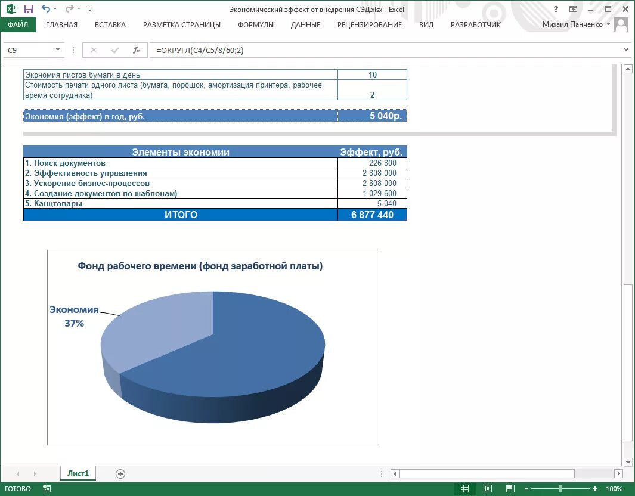Viewport: 635px width, 496px height.
Task: Open the ДАННЫЕ ribbon tab
Action: (305, 24)
